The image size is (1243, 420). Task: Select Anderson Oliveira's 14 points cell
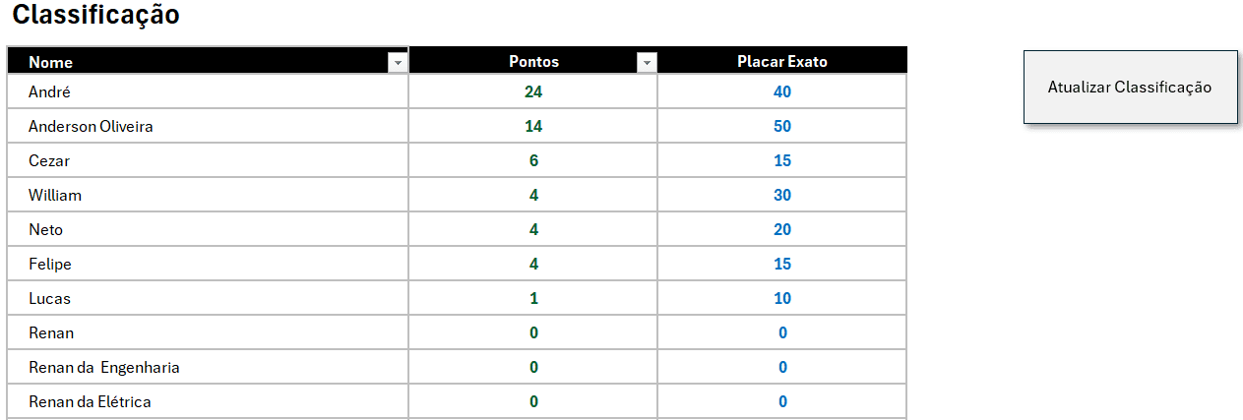(x=533, y=126)
